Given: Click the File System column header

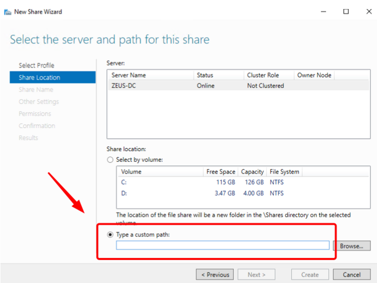Looking at the screenshot, I should 284,171.
